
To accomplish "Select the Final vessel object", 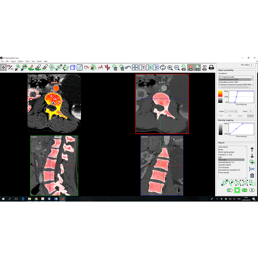I will 224,172.
